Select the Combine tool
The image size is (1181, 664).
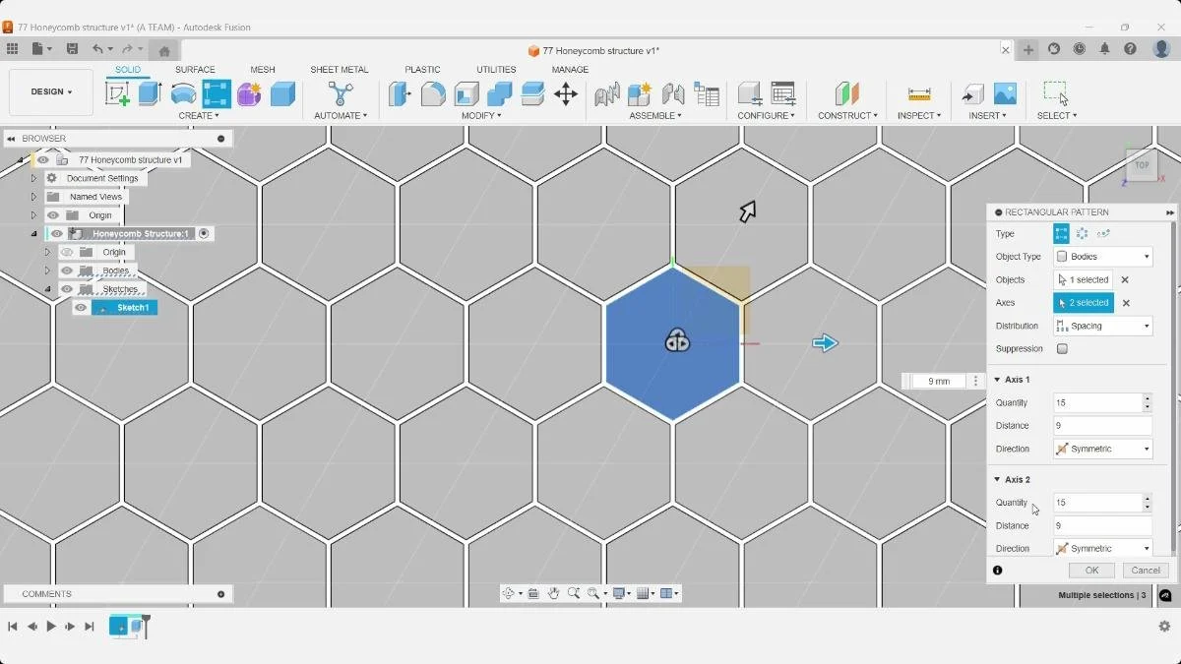click(500, 93)
